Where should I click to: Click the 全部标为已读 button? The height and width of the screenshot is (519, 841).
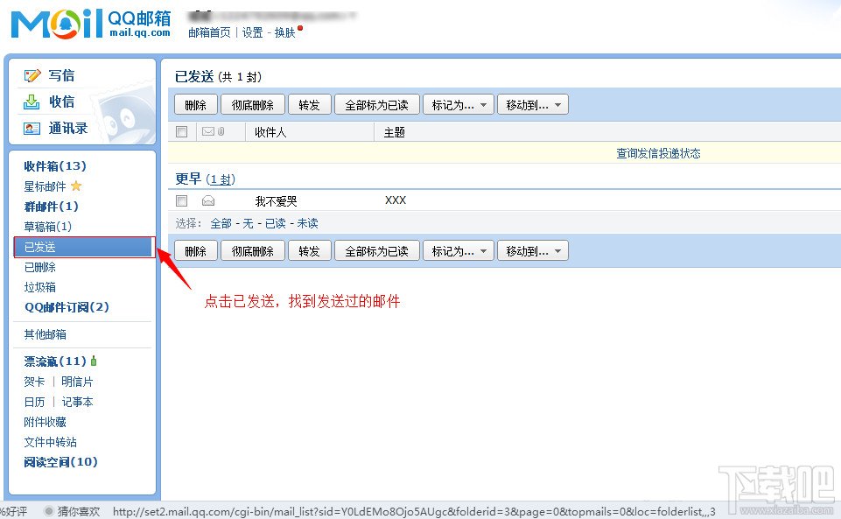377,103
